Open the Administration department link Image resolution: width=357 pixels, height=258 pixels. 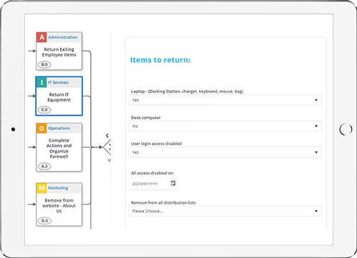tap(63, 37)
